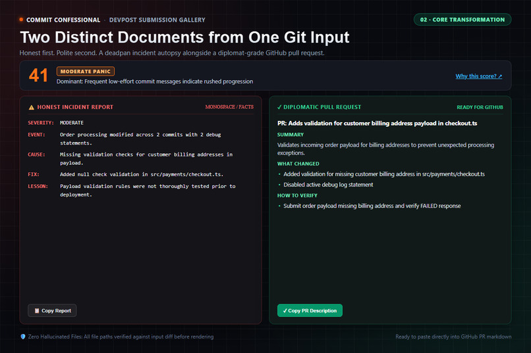The height and width of the screenshot is (353, 531).
Task: Click the 'FIX:' field label
Action: tap(34, 174)
